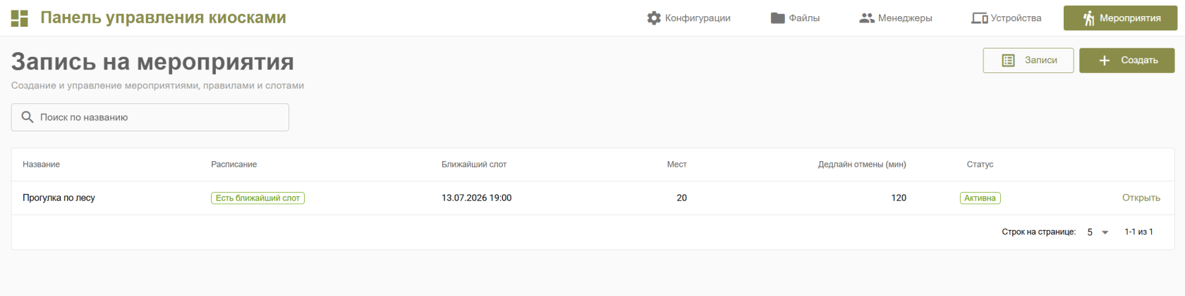Create a new event with Создать
The height and width of the screenshot is (296, 1185).
pyautogui.click(x=1127, y=60)
